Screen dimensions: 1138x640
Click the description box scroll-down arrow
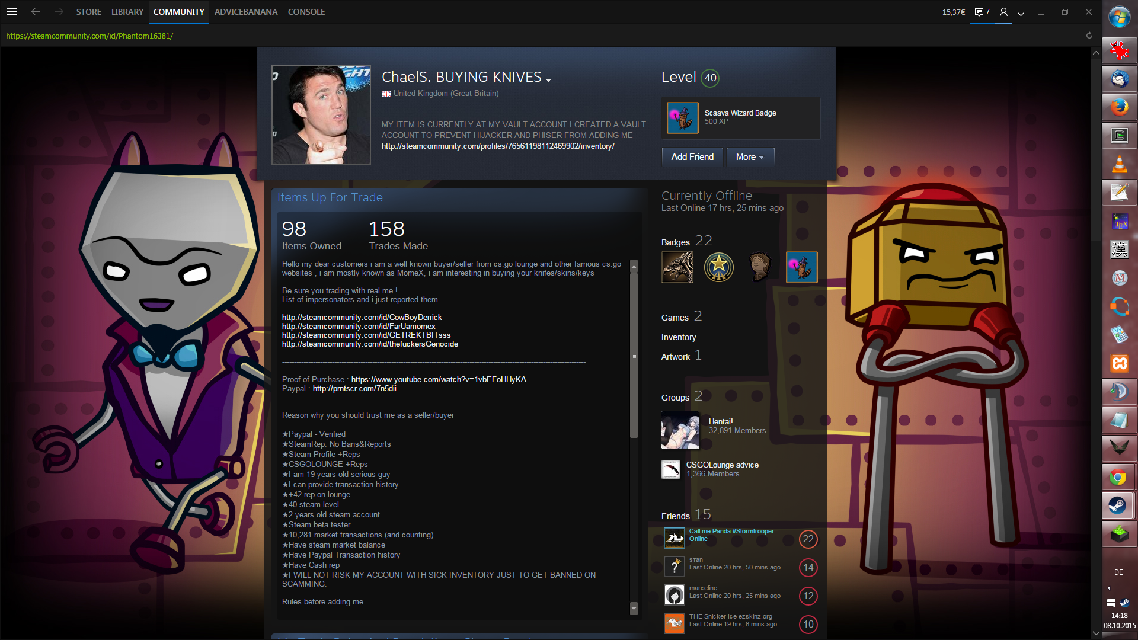634,609
